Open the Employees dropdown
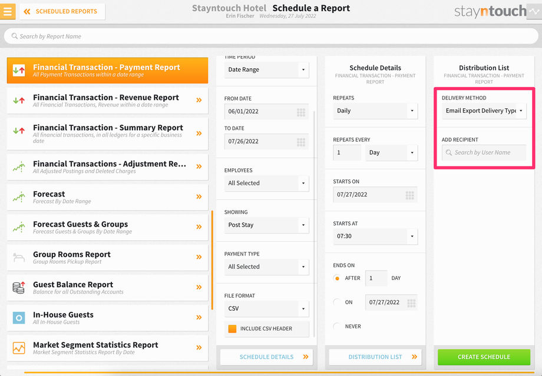542x376 pixels. [266, 184]
